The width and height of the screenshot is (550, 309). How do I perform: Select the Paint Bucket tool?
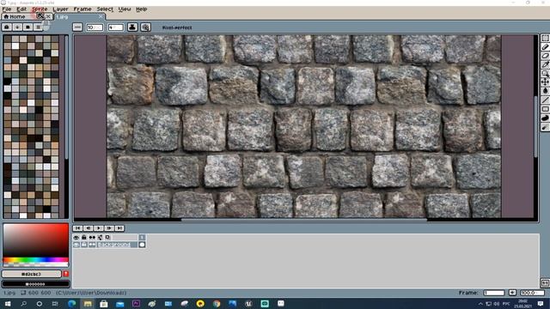[545, 91]
